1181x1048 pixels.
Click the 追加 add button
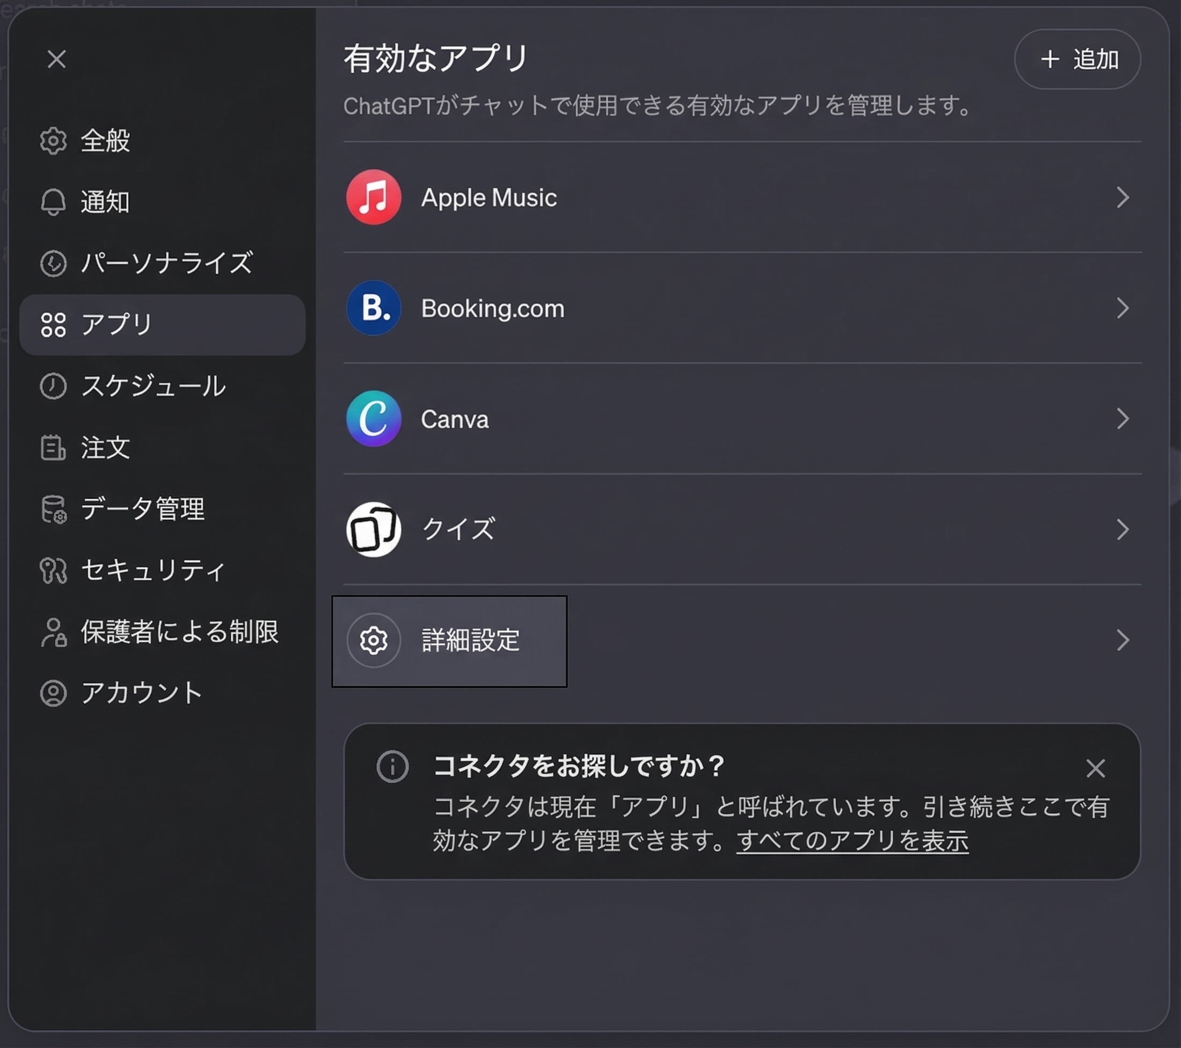click(1077, 59)
